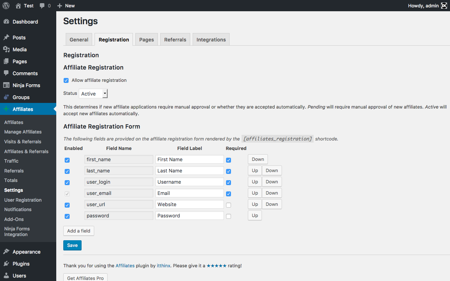Toggle Allow affiliate registration checkbox
This screenshot has height=281, width=450.
point(66,80)
